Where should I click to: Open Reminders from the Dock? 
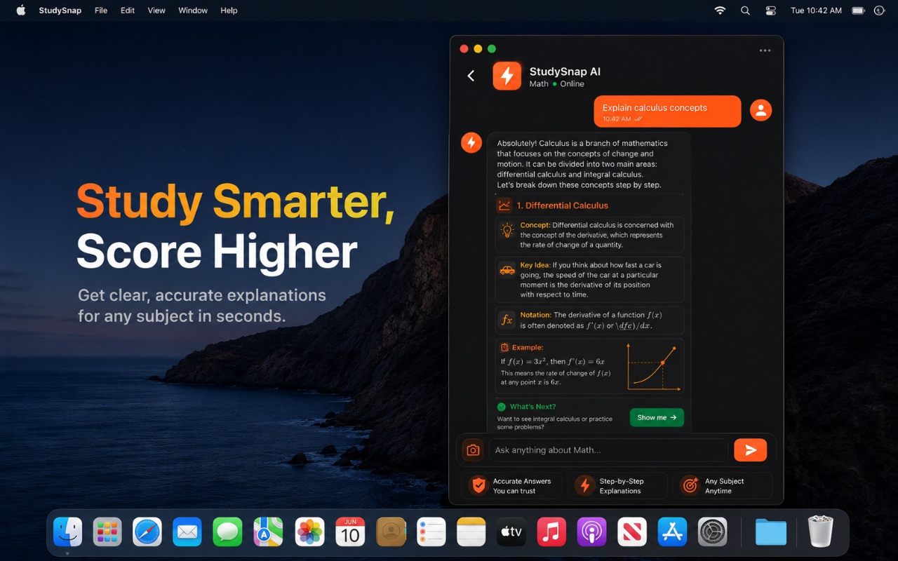pyautogui.click(x=431, y=532)
